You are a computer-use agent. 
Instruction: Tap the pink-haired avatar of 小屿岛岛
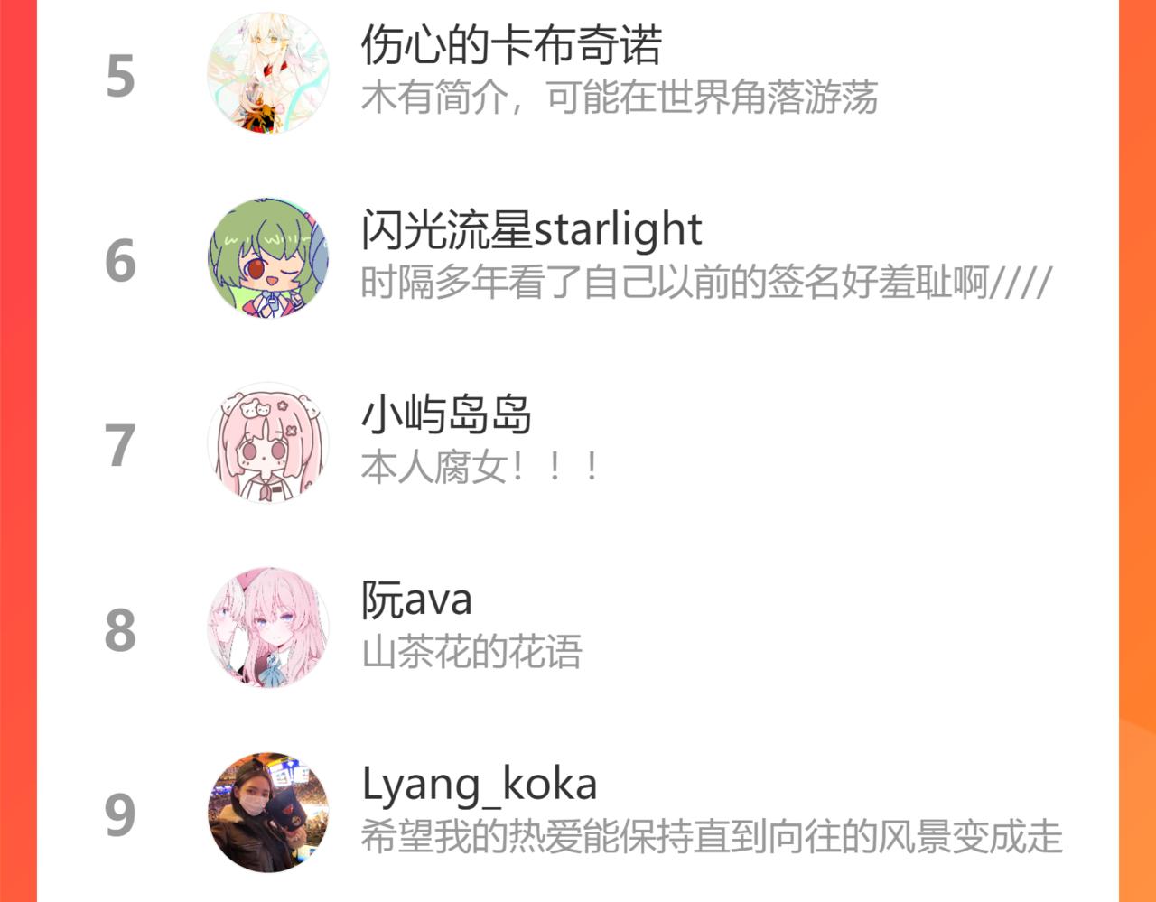coord(268,442)
